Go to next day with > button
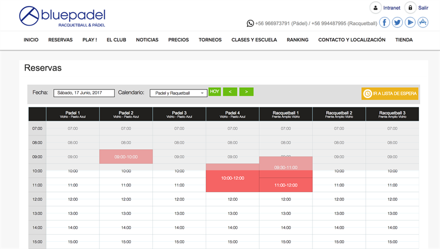 click(x=246, y=92)
